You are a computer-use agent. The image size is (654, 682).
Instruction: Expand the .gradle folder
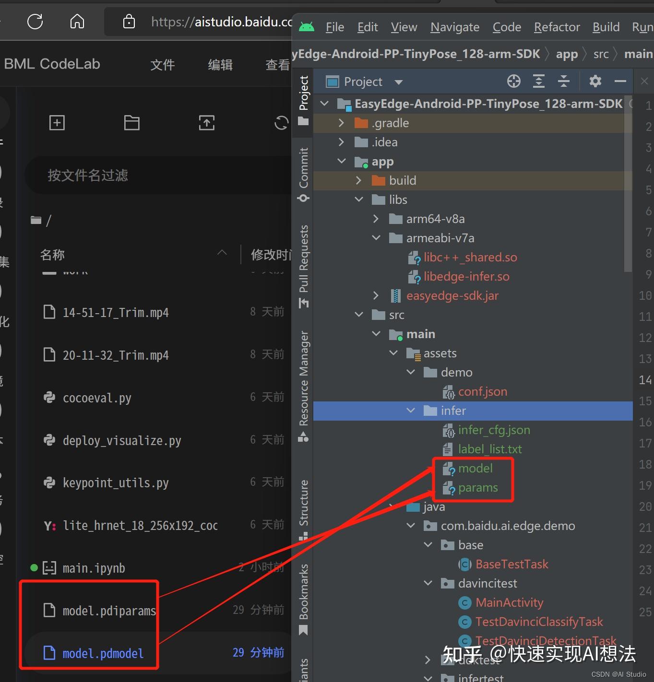tap(341, 123)
